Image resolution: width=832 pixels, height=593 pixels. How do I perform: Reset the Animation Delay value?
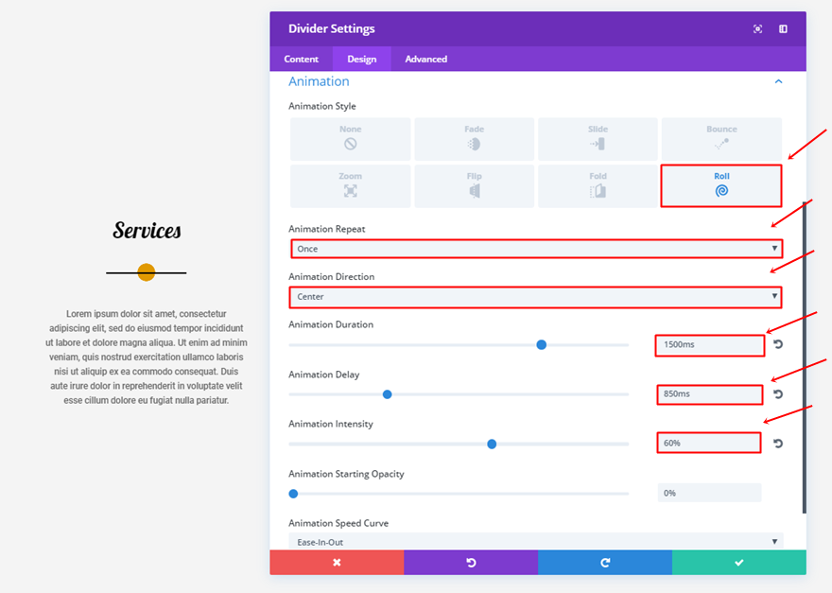778,394
